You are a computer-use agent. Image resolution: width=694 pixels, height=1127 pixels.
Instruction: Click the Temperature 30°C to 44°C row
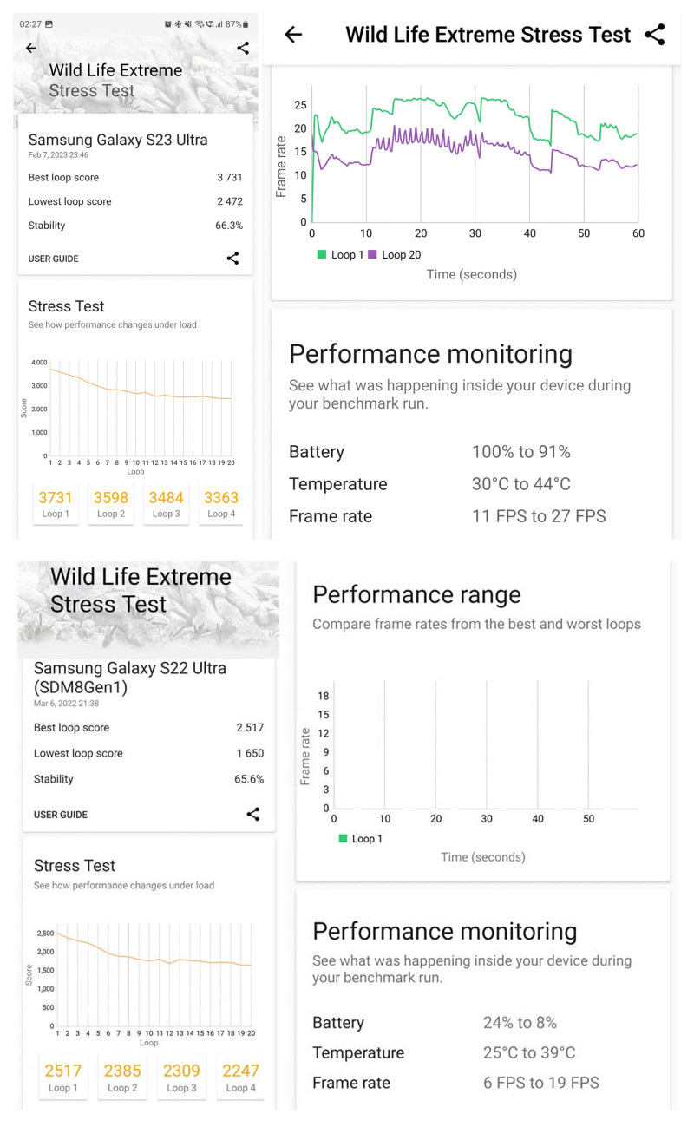coord(471,484)
